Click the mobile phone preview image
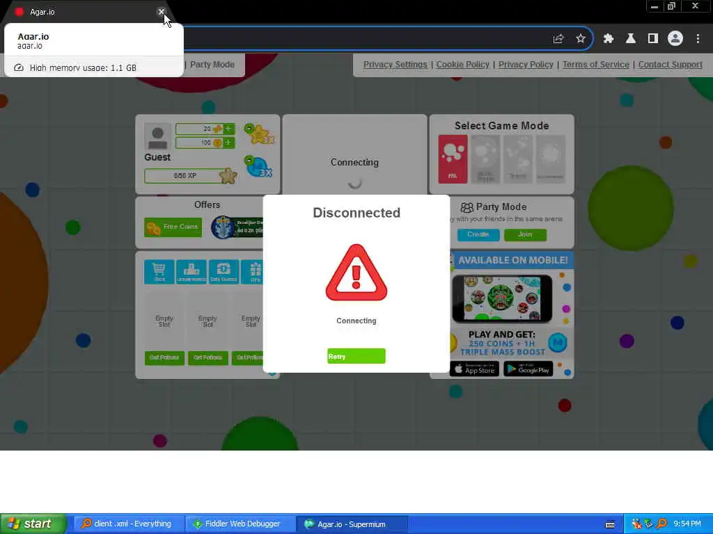 tap(502, 298)
